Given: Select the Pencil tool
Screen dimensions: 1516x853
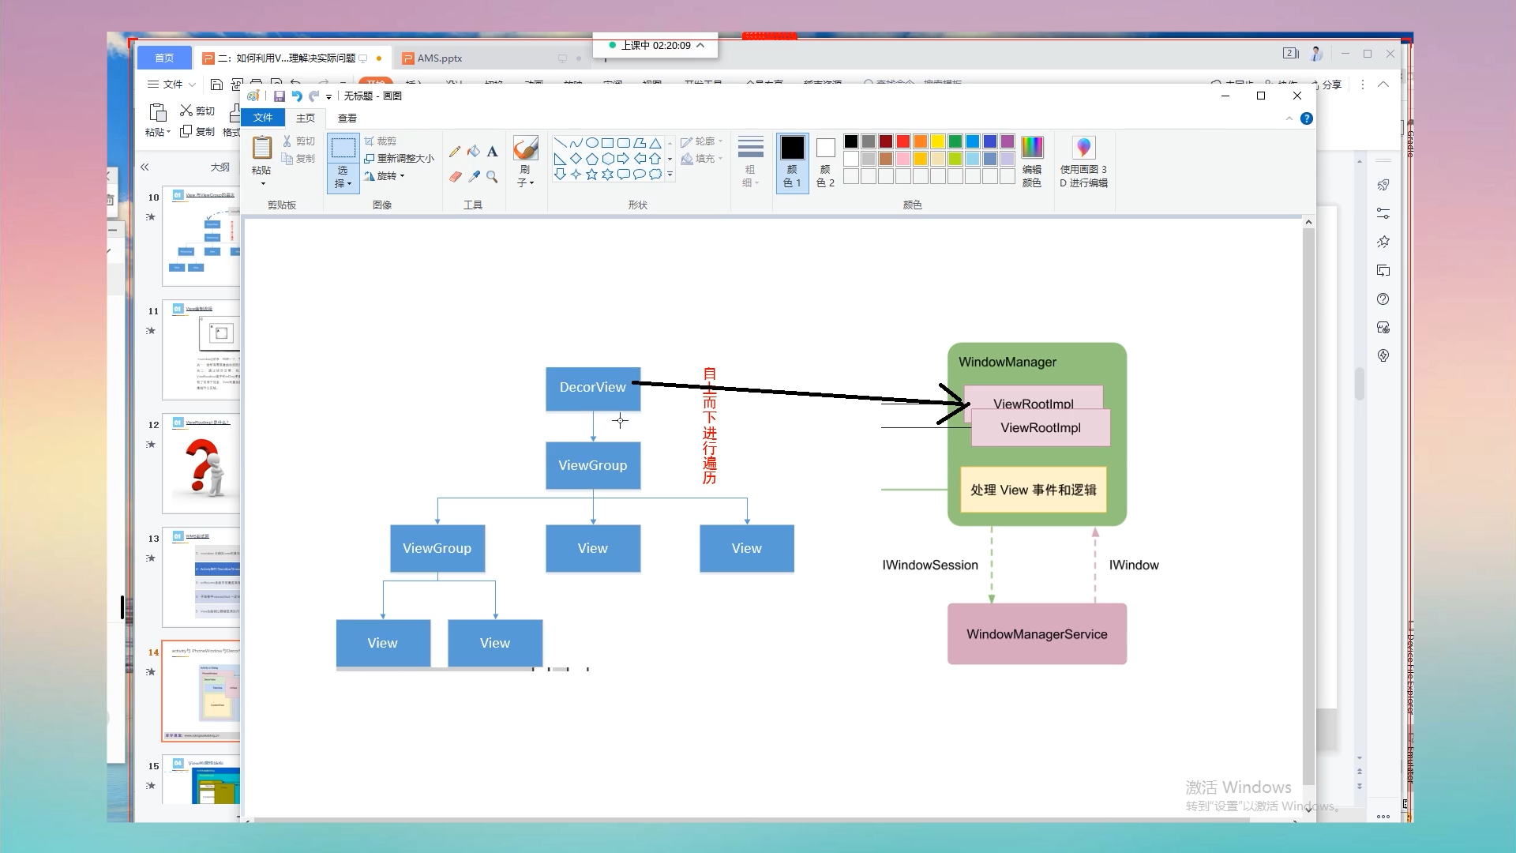Looking at the screenshot, I should pyautogui.click(x=455, y=152).
